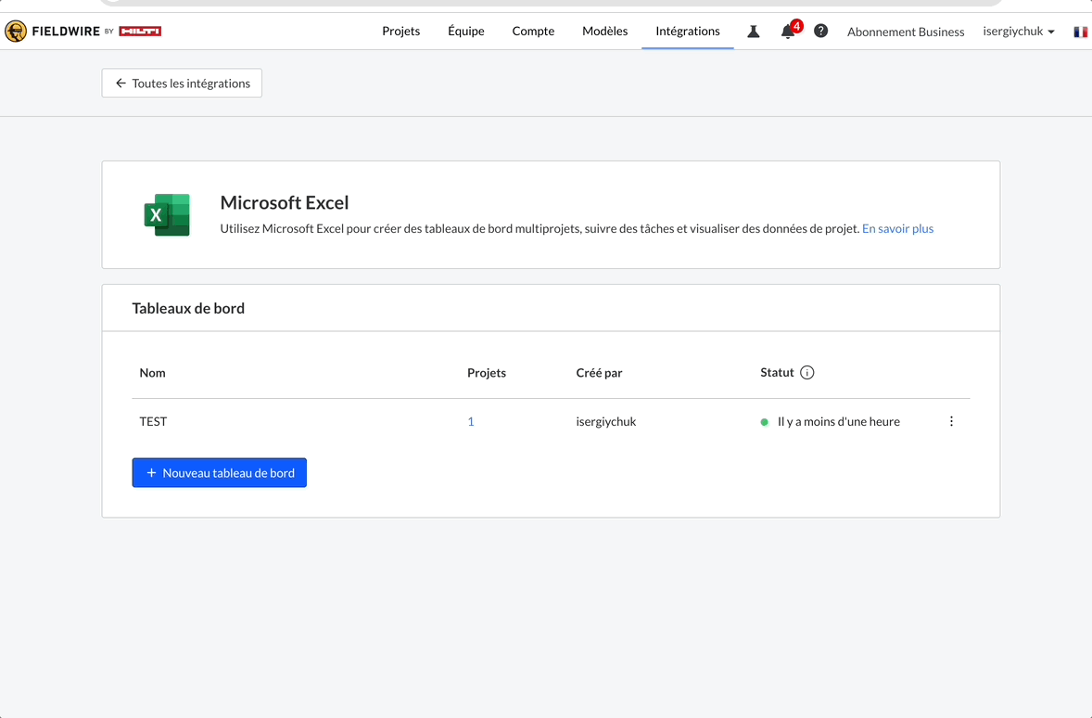Click the green status dot in TEST row
The height and width of the screenshot is (718, 1092).
[764, 422]
